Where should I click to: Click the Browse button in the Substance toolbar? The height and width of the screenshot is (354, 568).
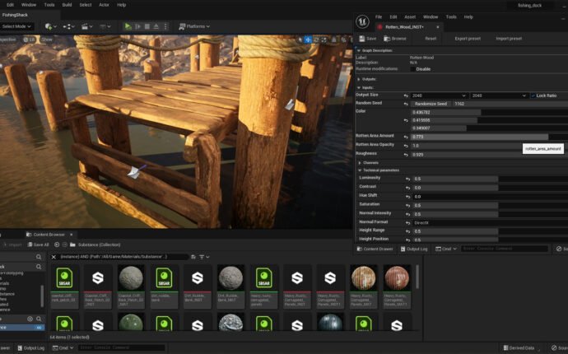[x=394, y=38]
